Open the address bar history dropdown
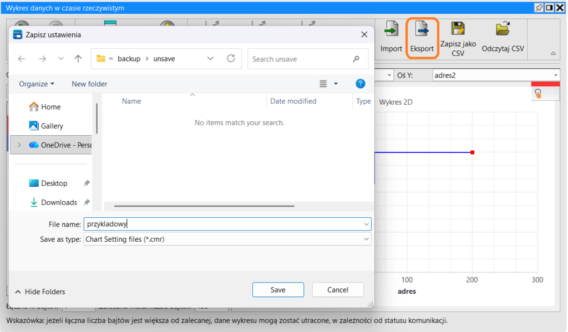This screenshot has width=568, height=332. [210, 59]
